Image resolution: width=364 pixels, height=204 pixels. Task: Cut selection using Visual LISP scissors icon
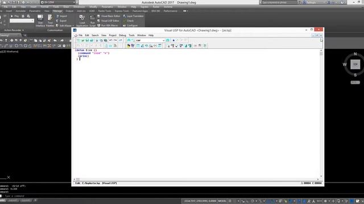tap(97, 40)
